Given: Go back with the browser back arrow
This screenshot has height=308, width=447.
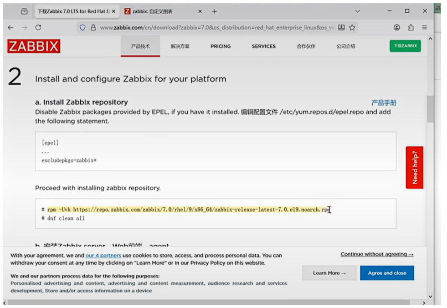Looking at the screenshot, I should (10, 27).
